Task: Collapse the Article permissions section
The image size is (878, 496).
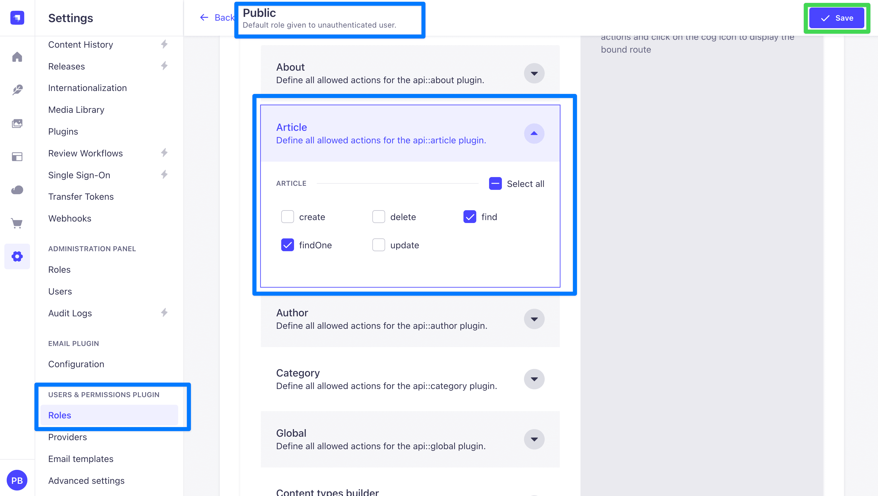Action: [534, 133]
